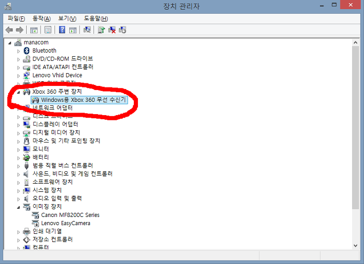Open the 동작(A) menu
The image size is (364, 264).
42,18
